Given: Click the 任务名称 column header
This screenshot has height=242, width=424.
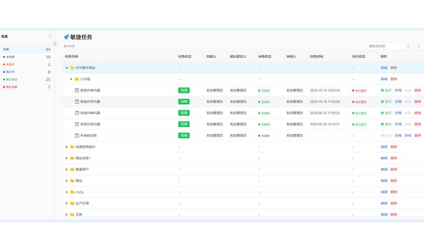Looking at the screenshot, I should point(72,57).
